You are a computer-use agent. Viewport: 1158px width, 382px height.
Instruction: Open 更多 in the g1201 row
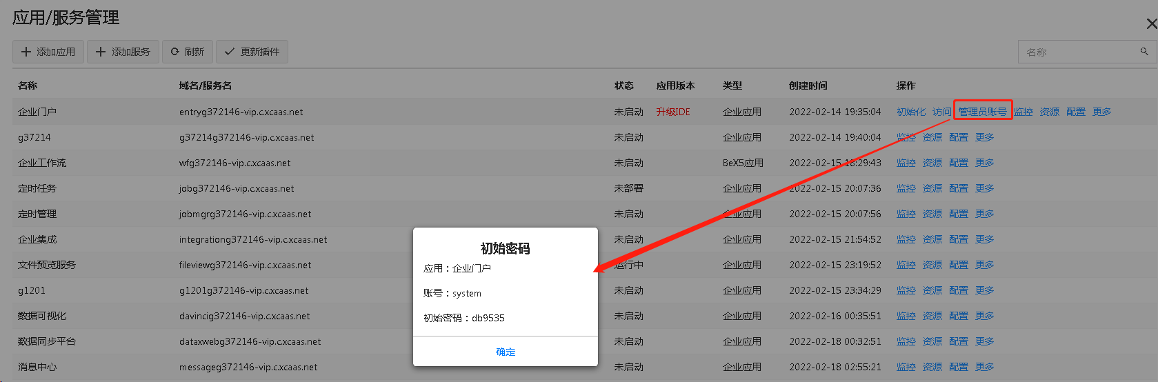[x=985, y=290]
